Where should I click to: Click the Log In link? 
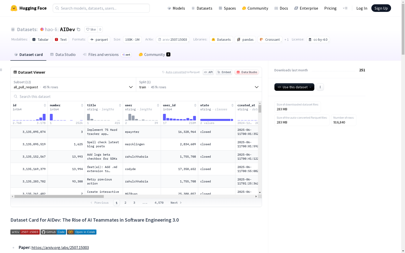tap(362, 8)
